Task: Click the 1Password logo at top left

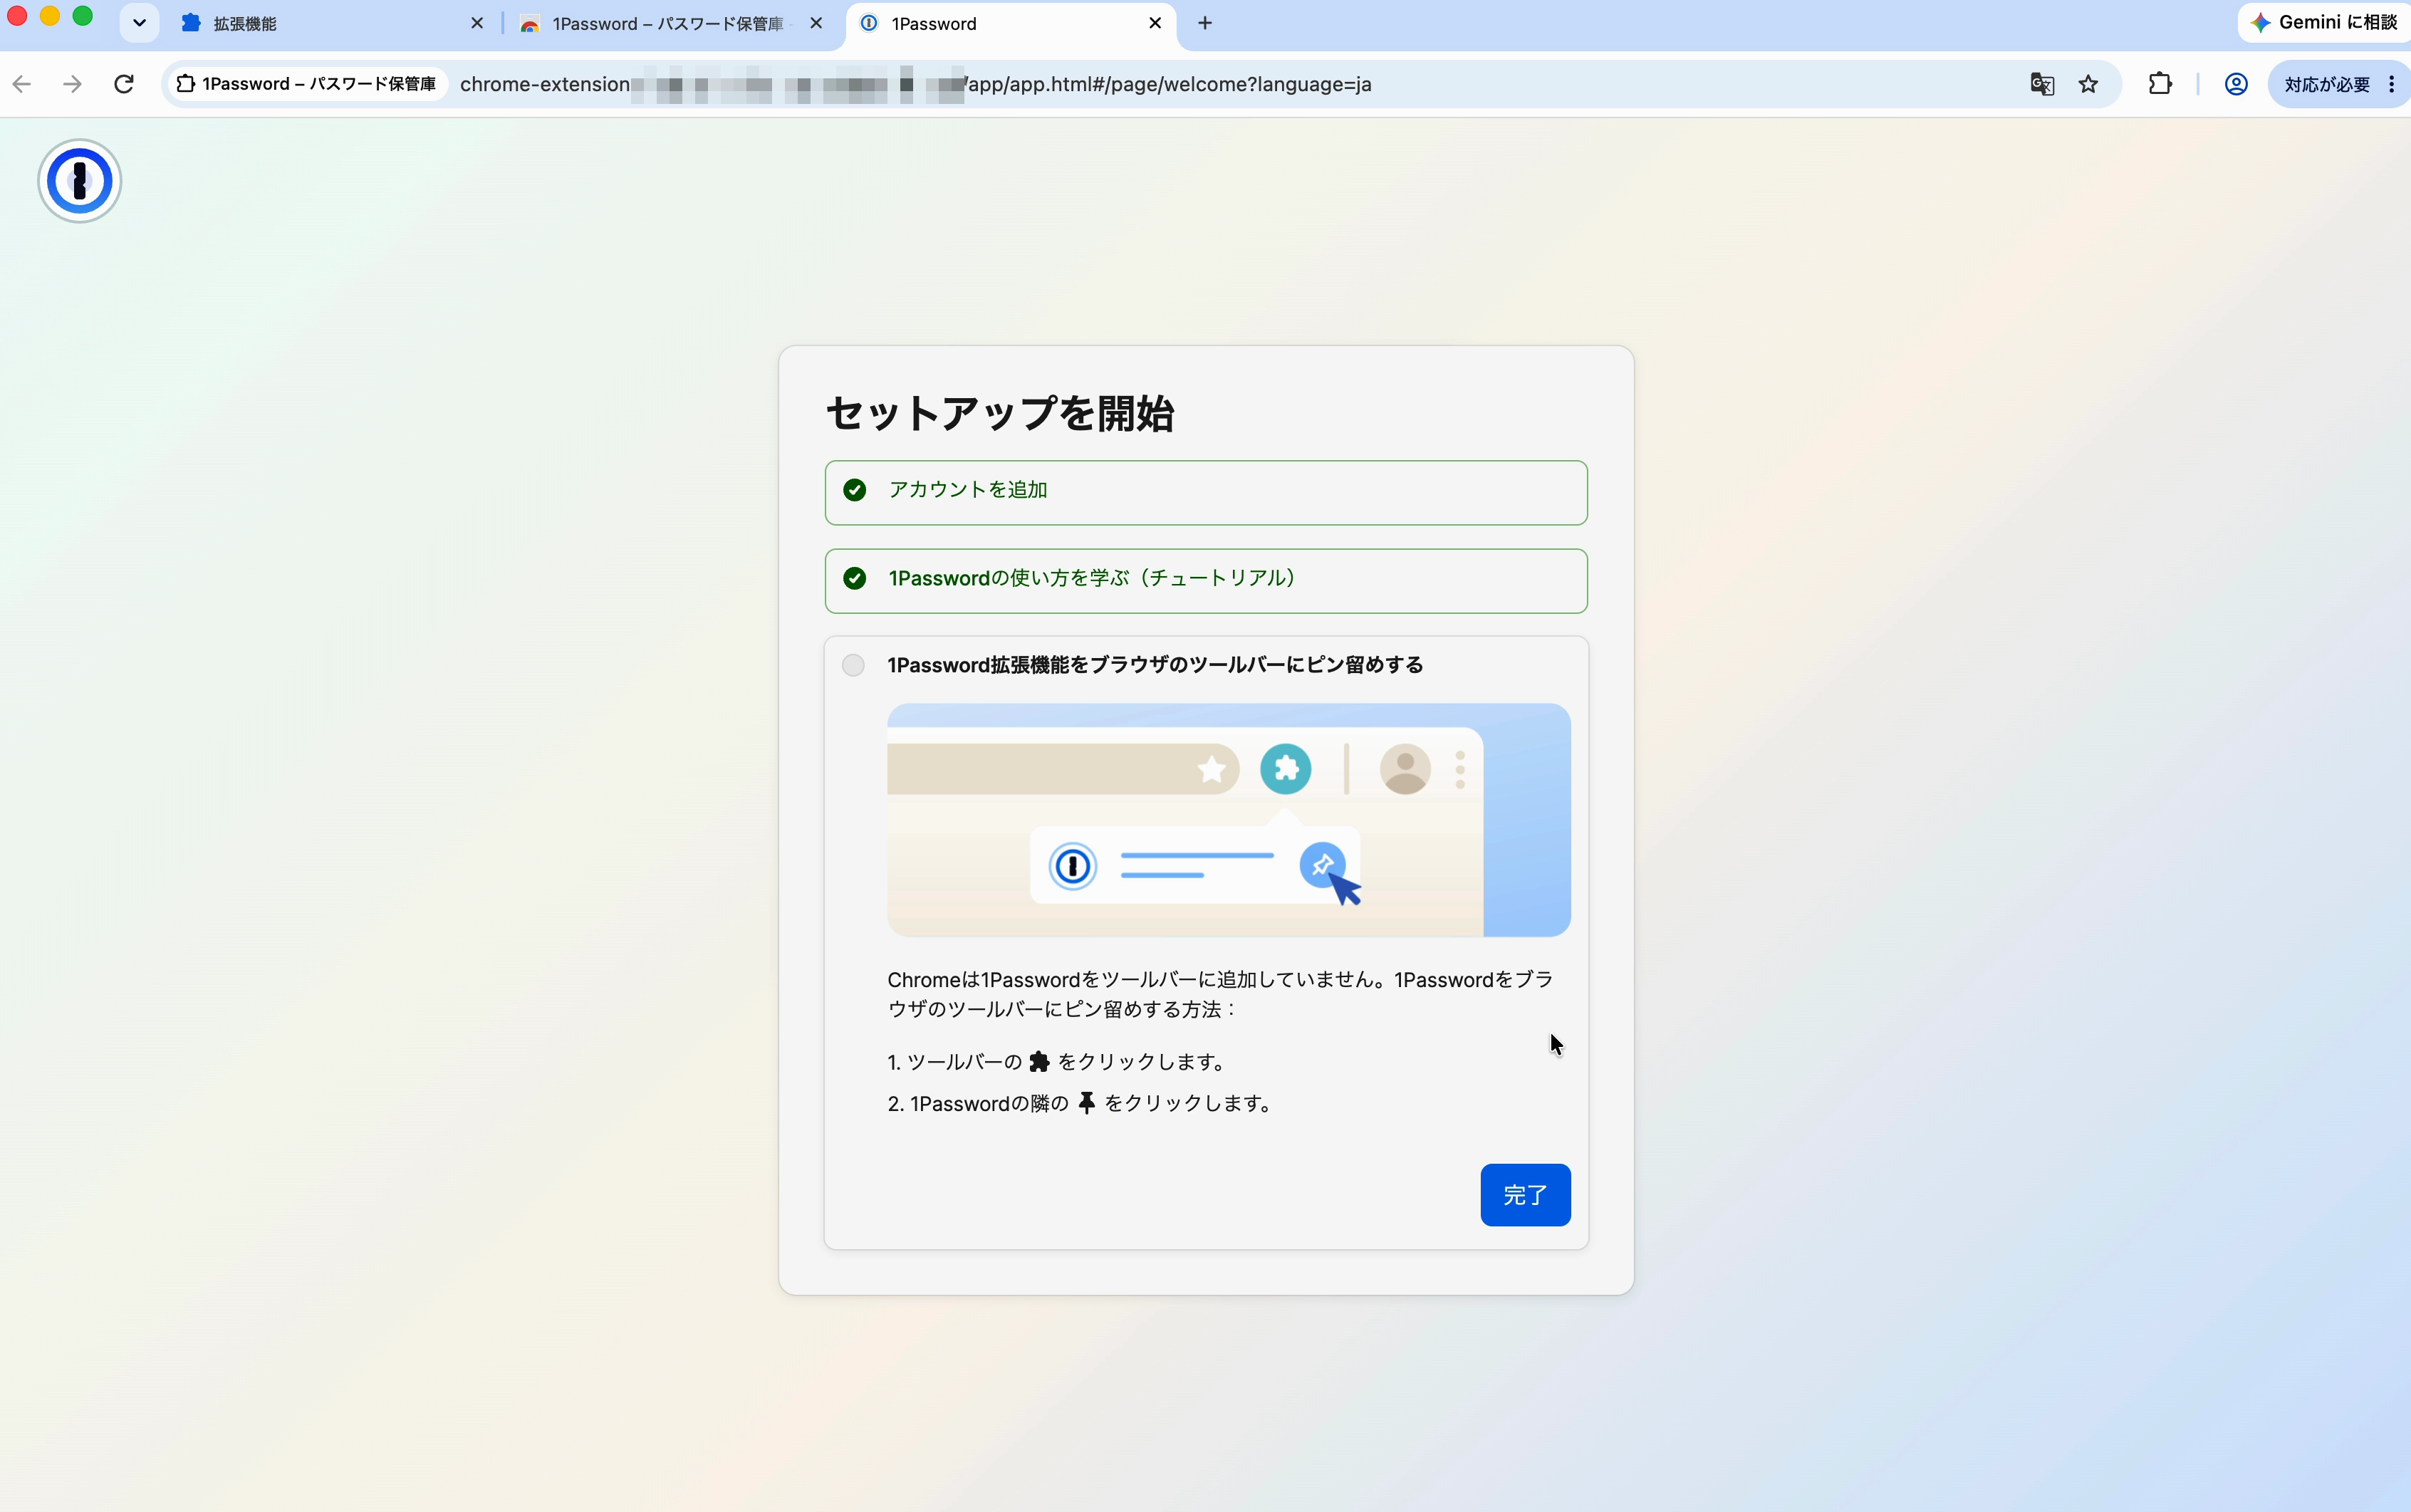Action: (x=80, y=181)
